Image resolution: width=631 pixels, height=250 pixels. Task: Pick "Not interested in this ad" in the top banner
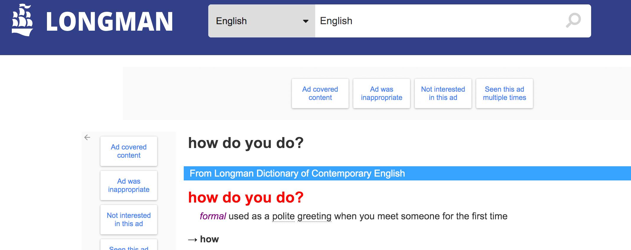click(443, 93)
